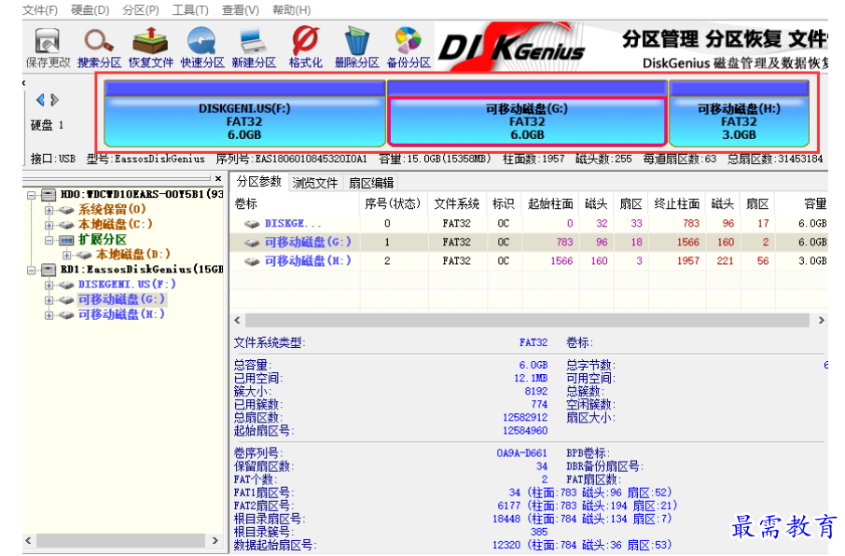845x556 pixels.
Task: Click the 保存更改 save changes icon
Action: pyautogui.click(x=48, y=47)
